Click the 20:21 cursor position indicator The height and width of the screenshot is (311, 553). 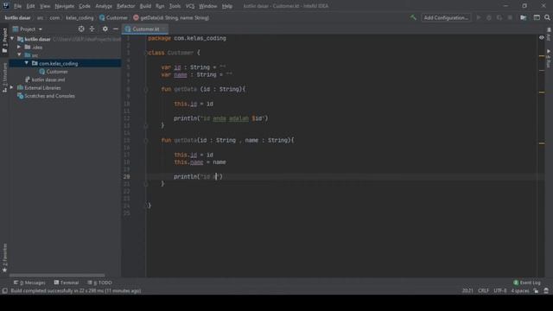[467, 291]
